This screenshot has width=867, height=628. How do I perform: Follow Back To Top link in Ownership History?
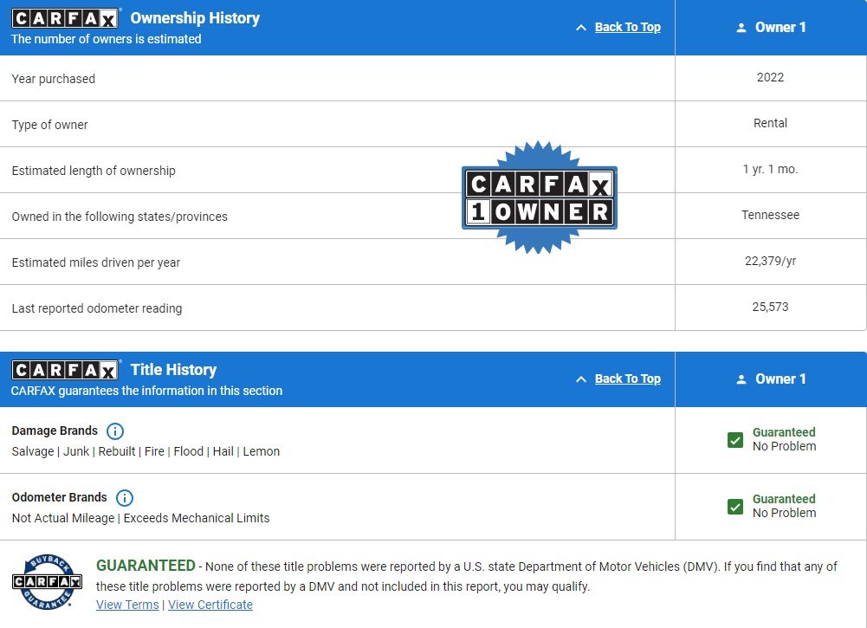(628, 27)
